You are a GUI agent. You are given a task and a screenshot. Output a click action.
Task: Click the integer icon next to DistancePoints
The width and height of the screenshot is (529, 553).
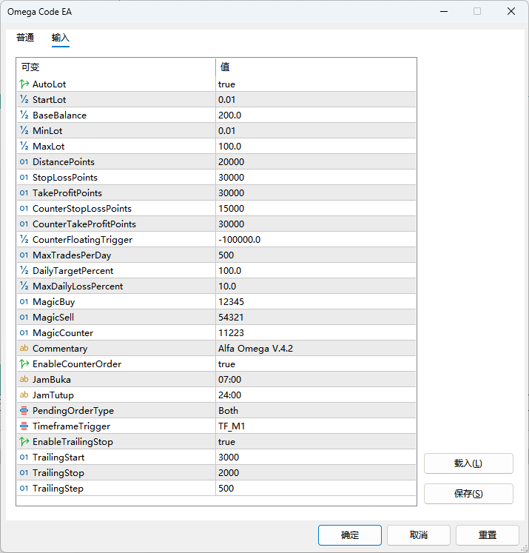(24, 162)
